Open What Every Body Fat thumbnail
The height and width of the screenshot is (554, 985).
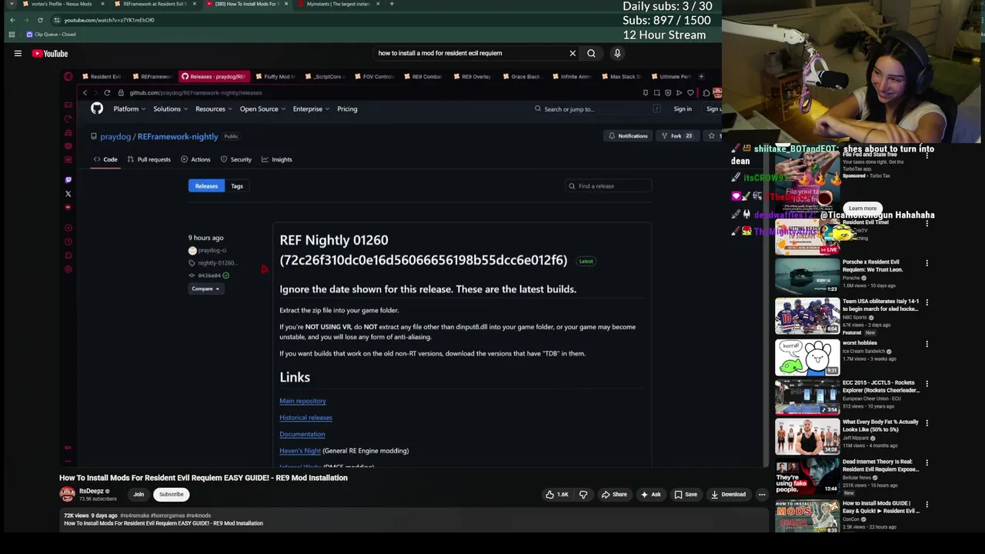click(x=807, y=437)
